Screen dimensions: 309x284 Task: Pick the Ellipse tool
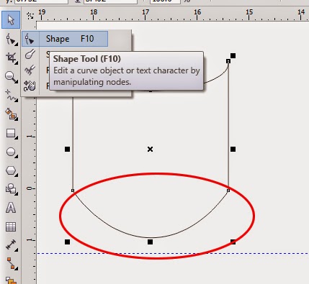(x=11, y=152)
